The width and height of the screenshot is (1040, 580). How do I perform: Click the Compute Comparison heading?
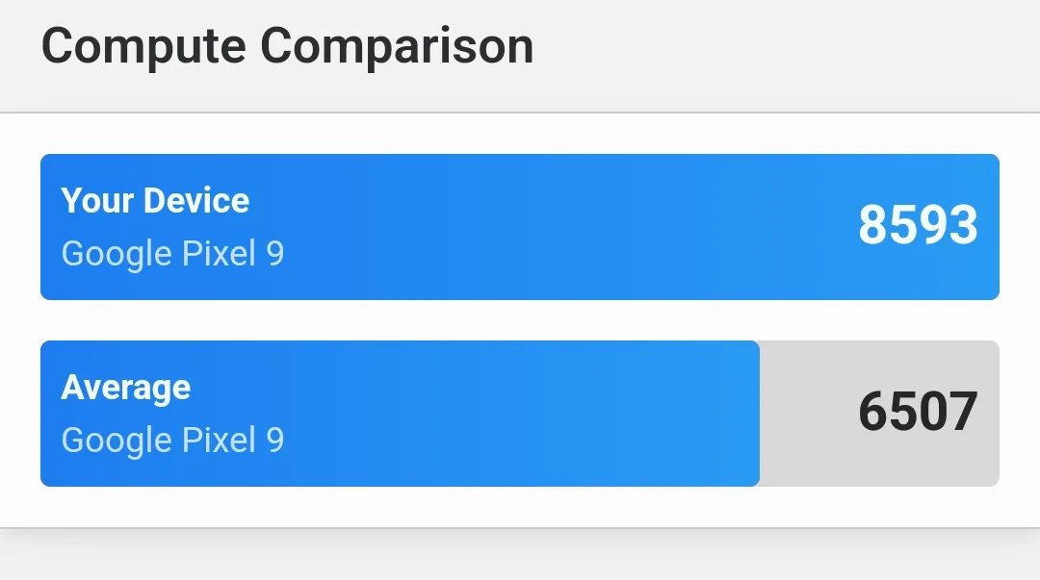287,46
